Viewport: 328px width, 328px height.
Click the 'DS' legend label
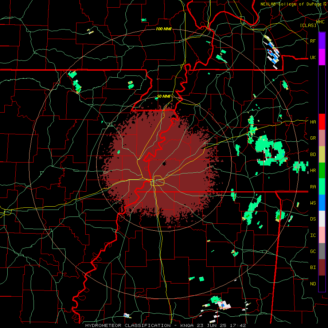tap(313, 219)
